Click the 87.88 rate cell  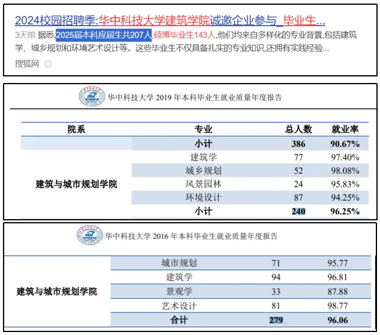point(338,291)
